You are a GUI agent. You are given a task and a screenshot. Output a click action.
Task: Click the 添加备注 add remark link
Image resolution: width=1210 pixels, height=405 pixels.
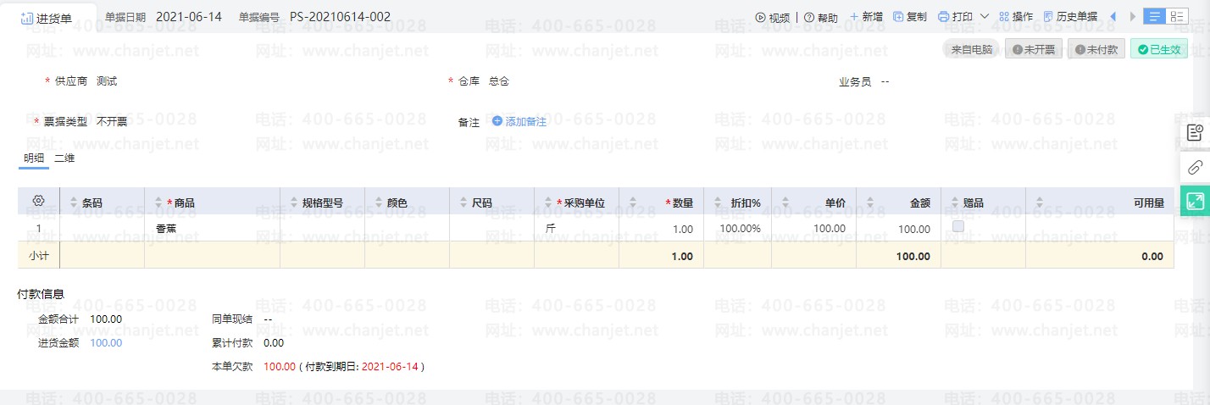(x=519, y=121)
